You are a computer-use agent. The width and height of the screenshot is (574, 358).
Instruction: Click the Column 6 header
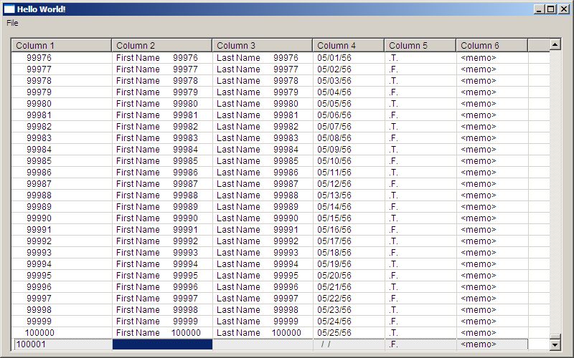491,46
